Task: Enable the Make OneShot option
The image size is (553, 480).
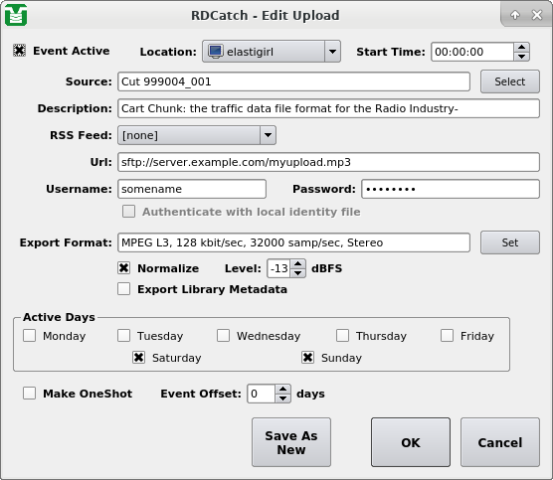Action: tap(29, 393)
